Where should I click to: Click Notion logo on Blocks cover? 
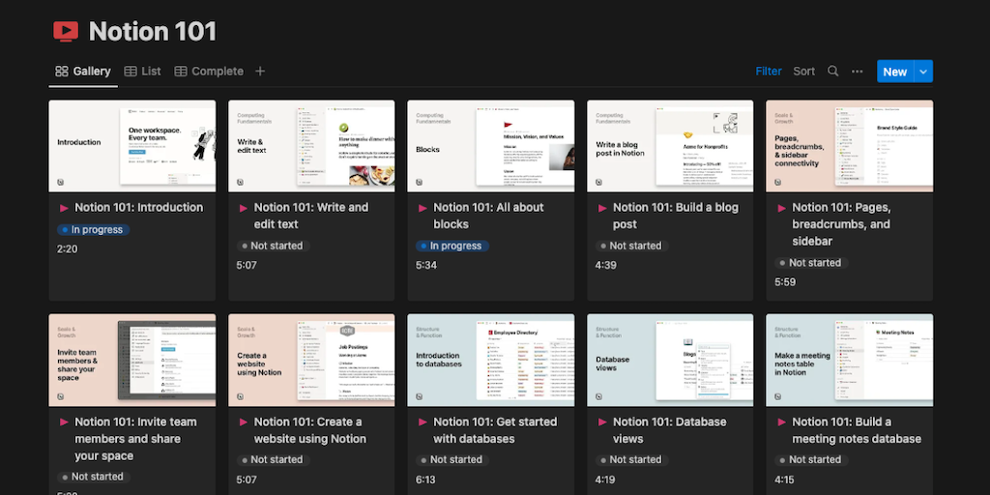pos(420,182)
